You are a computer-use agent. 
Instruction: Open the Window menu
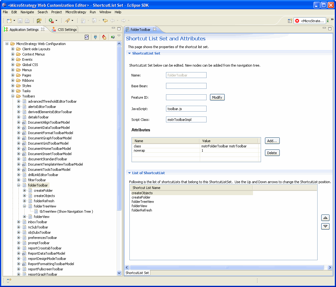[105, 12]
